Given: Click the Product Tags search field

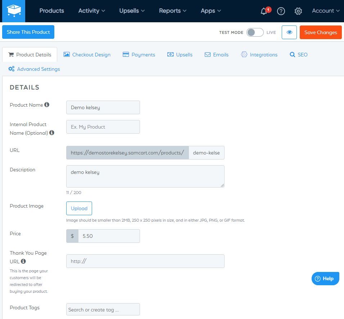Looking at the screenshot, I should pos(103,309).
